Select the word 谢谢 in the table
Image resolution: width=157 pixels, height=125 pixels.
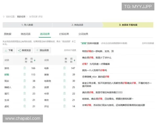47,74
